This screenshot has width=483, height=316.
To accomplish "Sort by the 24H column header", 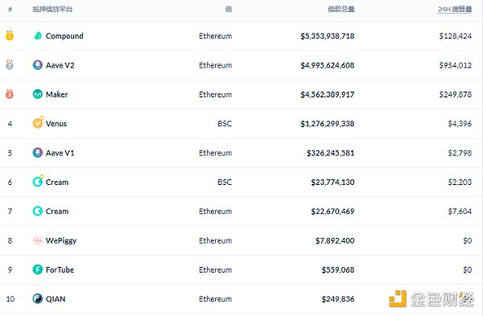I will pos(455,9).
